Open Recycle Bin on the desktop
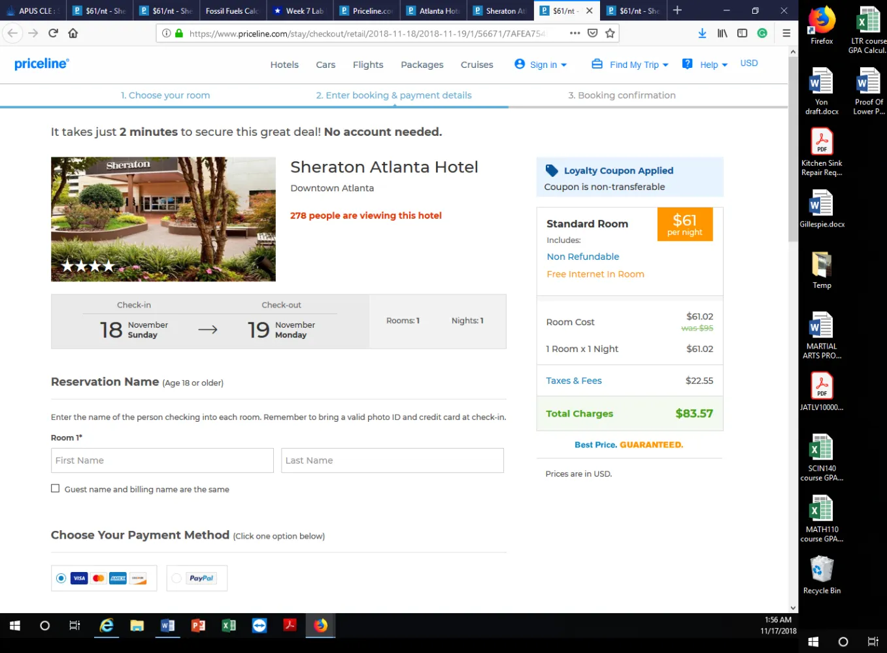This screenshot has height=653, width=887. 822,575
